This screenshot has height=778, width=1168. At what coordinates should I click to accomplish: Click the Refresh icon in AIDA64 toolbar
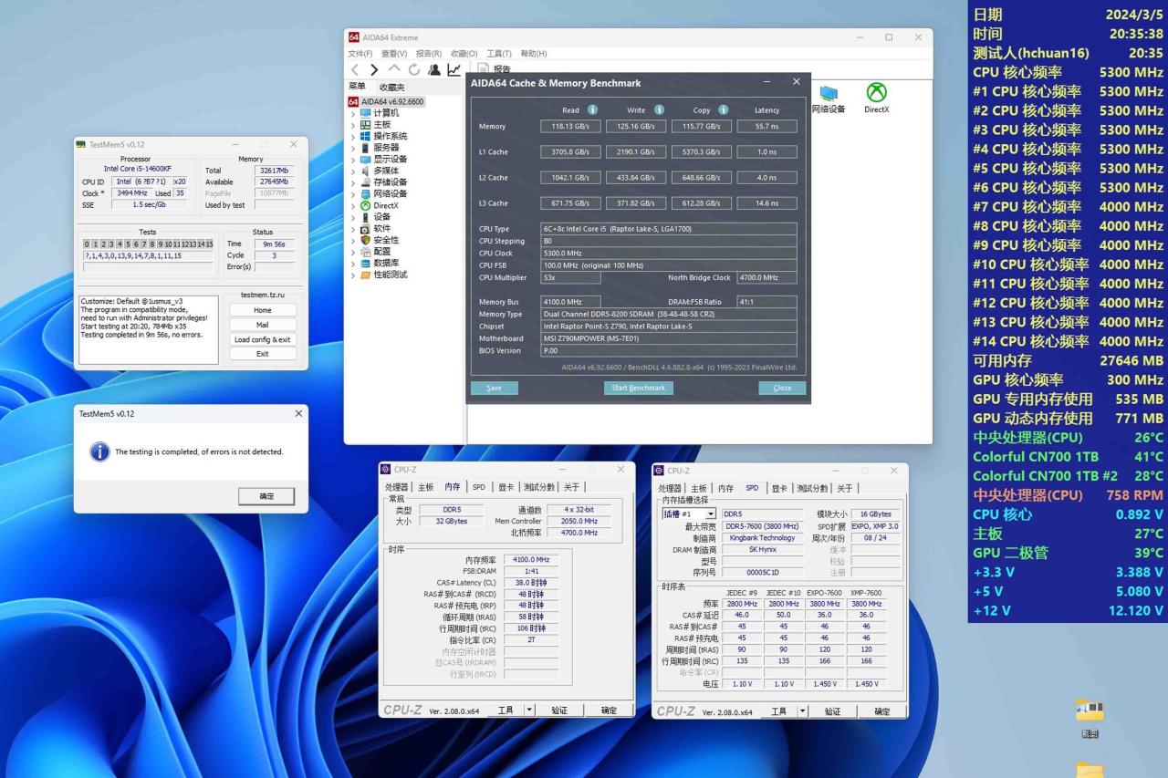pos(414,70)
